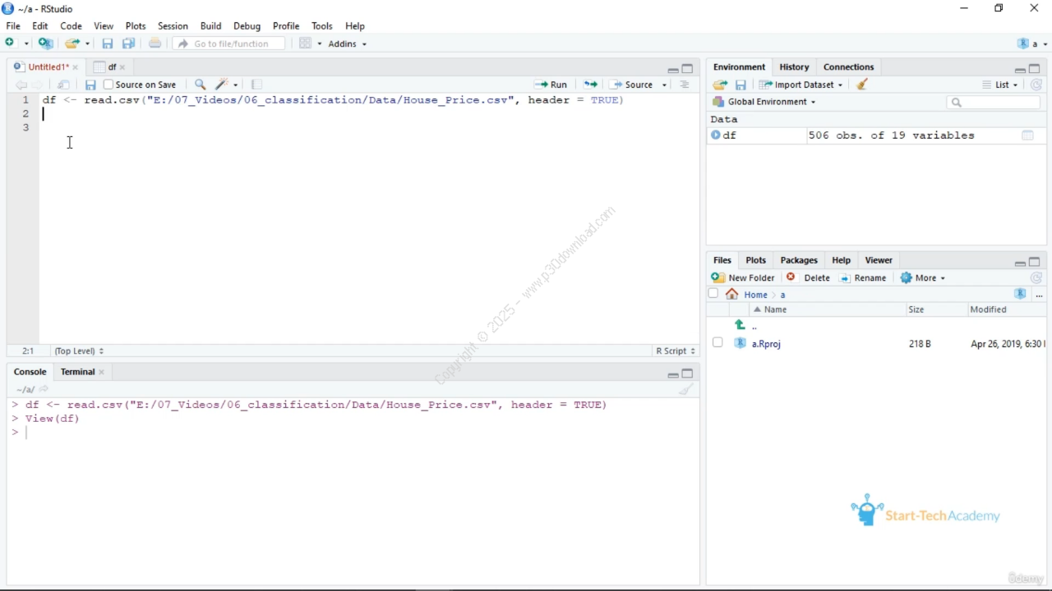Click Go to file/function field
Image resolution: width=1052 pixels, height=591 pixels.
[228, 44]
